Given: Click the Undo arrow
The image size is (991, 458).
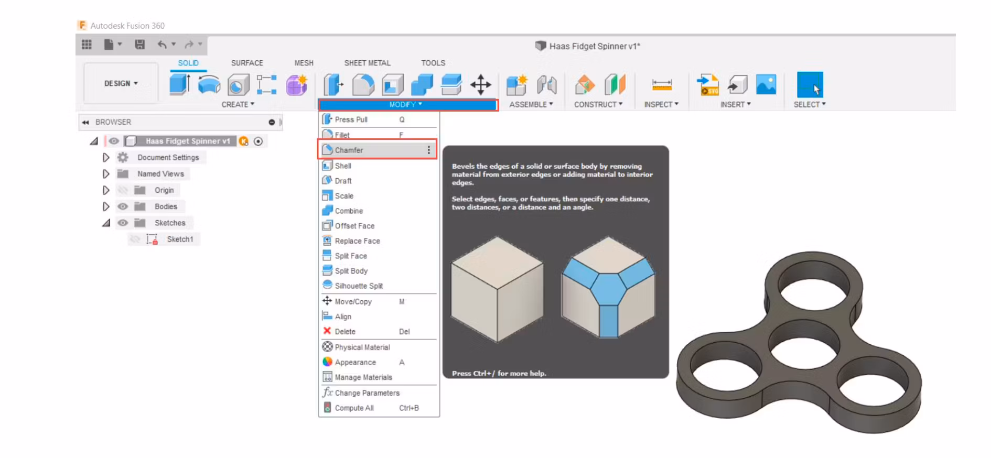Looking at the screenshot, I should click(162, 45).
